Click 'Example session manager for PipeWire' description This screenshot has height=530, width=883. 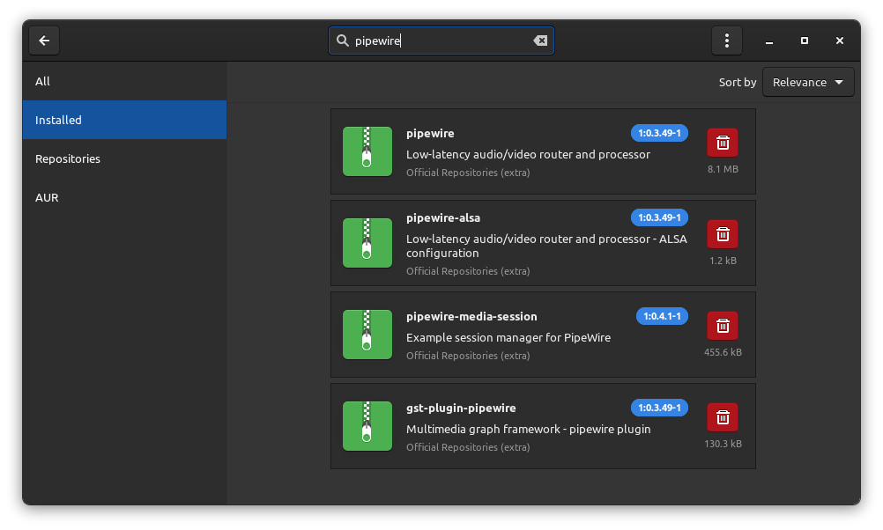pyautogui.click(x=508, y=337)
